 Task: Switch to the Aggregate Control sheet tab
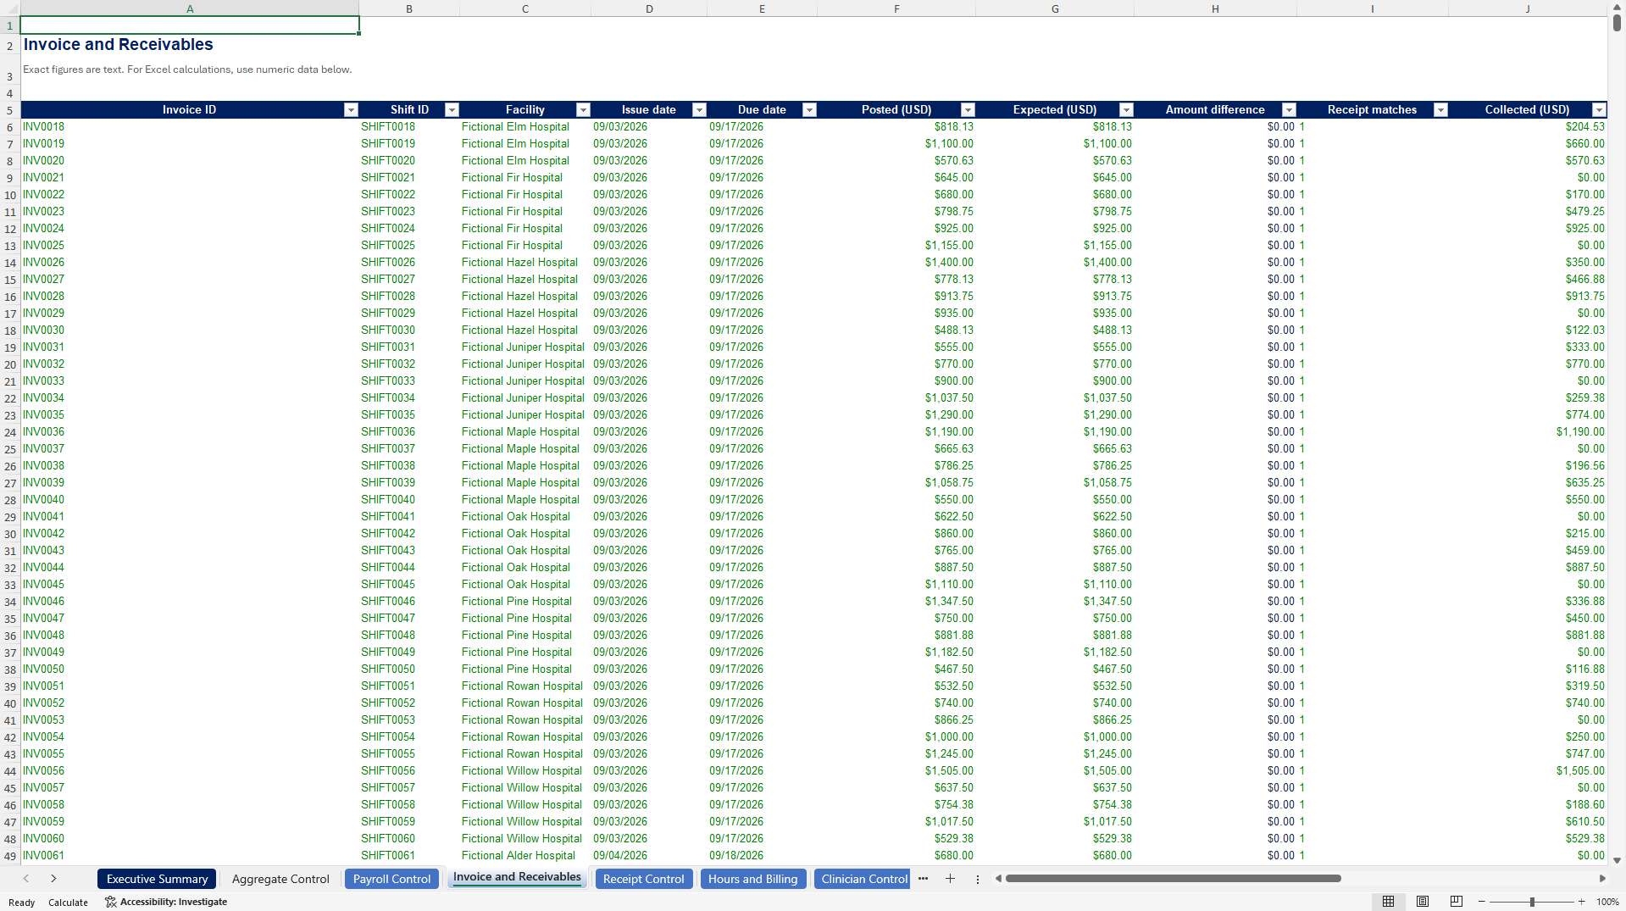pyautogui.click(x=280, y=879)
